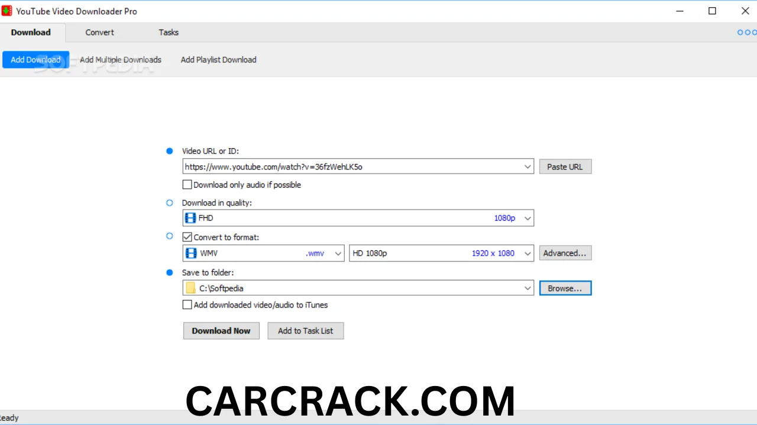Click the three-dots options icon at top right
The image size is (757, 425).
[x=748, y=32]
